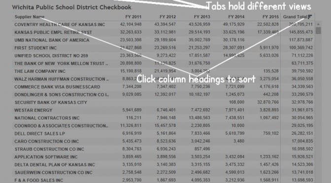Click grand total 71,112,226
Image resolution: width=331 pixels, height=183 pixels.
pyautogui.click(x=302, y=56)
